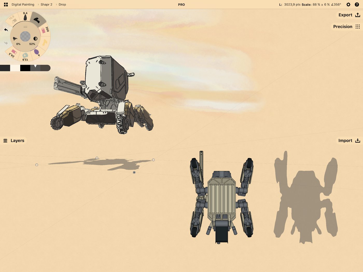363x272 pixels.
Task: Adjust the 52% opacity control
Action: (34, 41)
